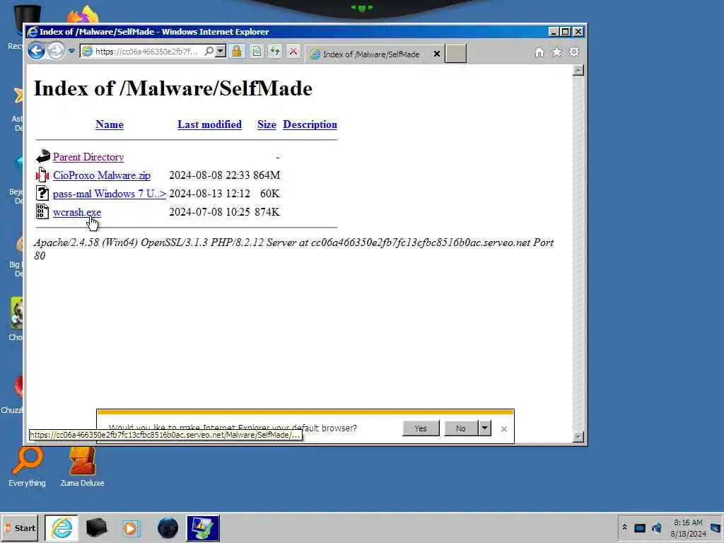Click Internet Explorer taskbar icon

click(62, 528)
